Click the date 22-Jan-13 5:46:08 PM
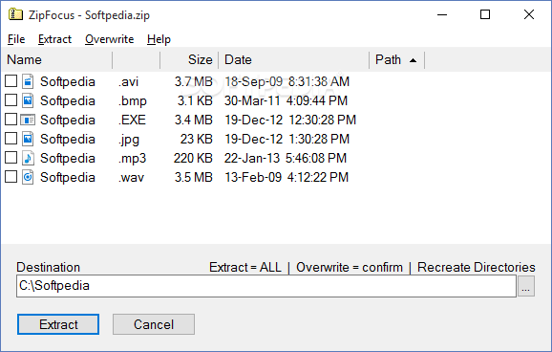 [x=286, y=158]
